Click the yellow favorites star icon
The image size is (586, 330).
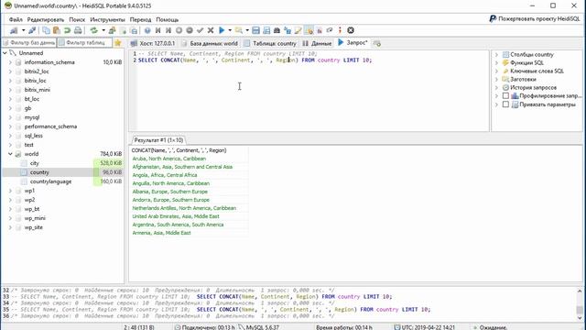(118, 43)
